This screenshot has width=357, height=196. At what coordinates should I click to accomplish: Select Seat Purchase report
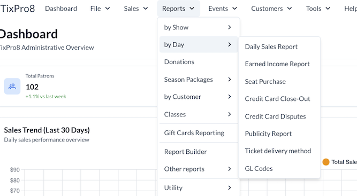[279, 82]
